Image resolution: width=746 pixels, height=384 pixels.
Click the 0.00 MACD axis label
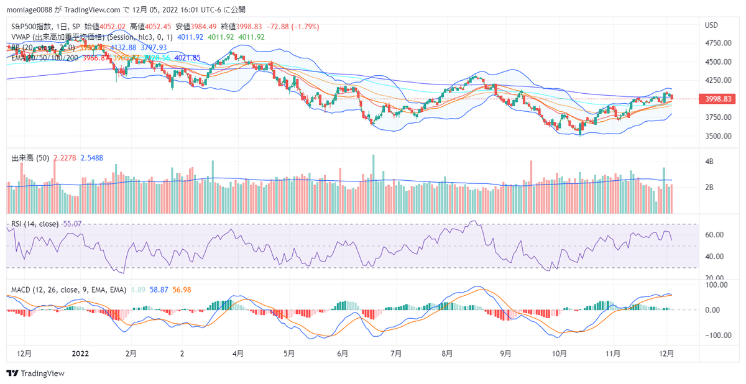coord(712,310)
